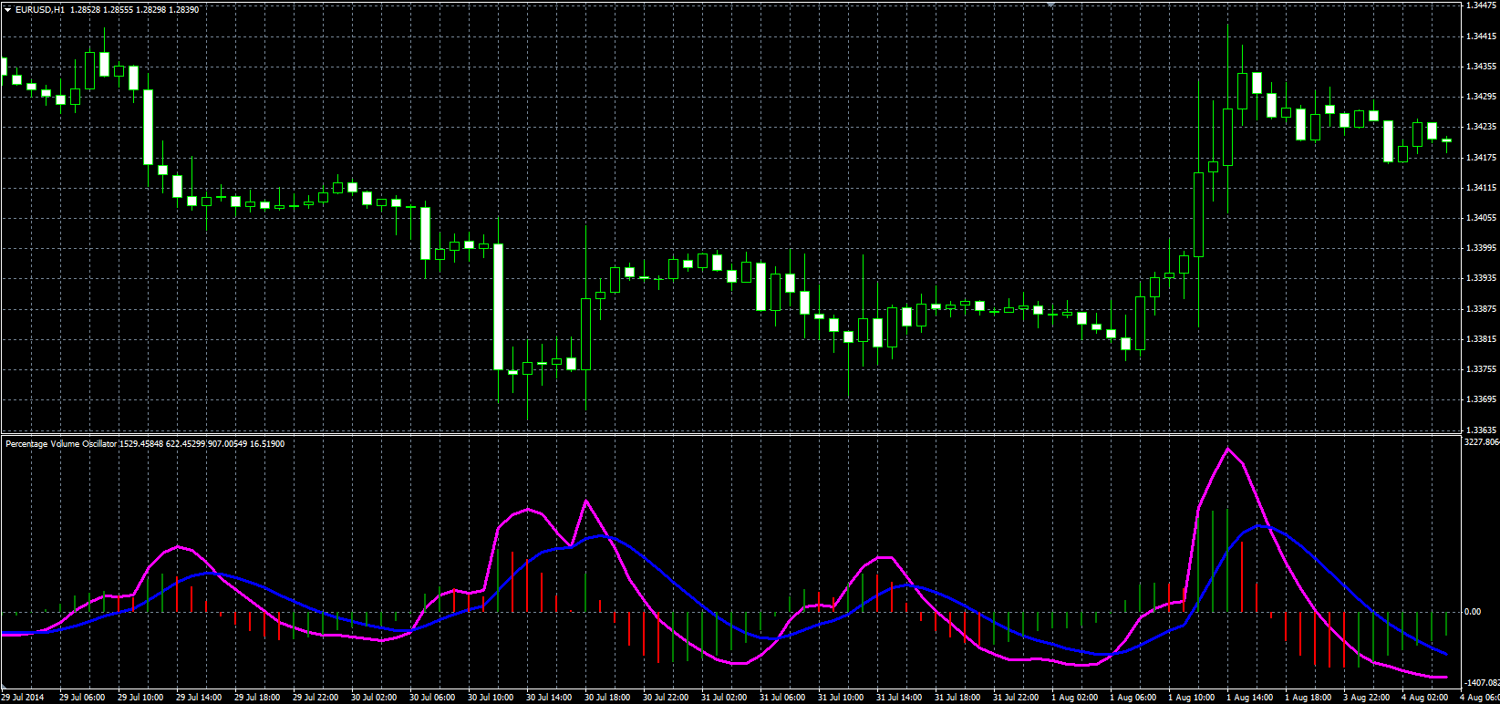Click the 1.33635 price scale label

click(1481, 430)
